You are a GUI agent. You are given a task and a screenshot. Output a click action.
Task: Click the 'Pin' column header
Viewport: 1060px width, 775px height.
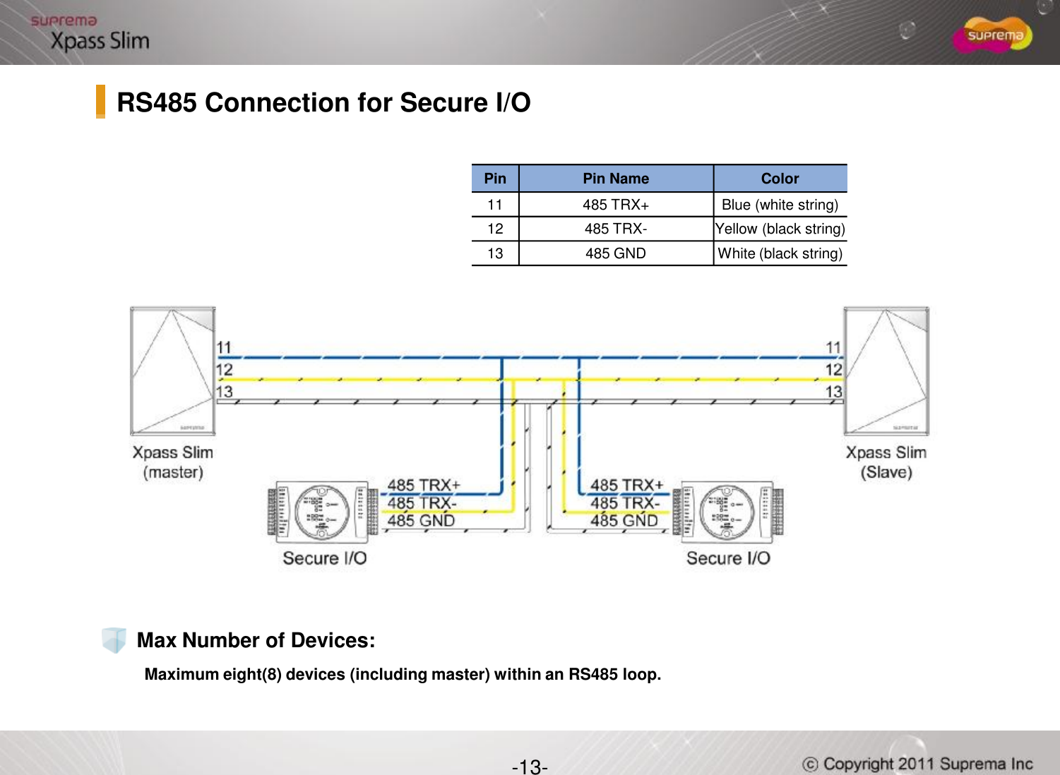pos(495,179)
